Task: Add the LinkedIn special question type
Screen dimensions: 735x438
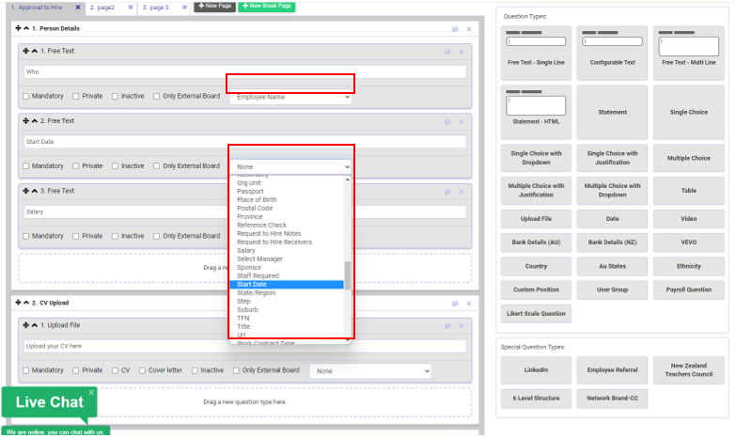Action: pyautogui.click(x=536, y=370)
